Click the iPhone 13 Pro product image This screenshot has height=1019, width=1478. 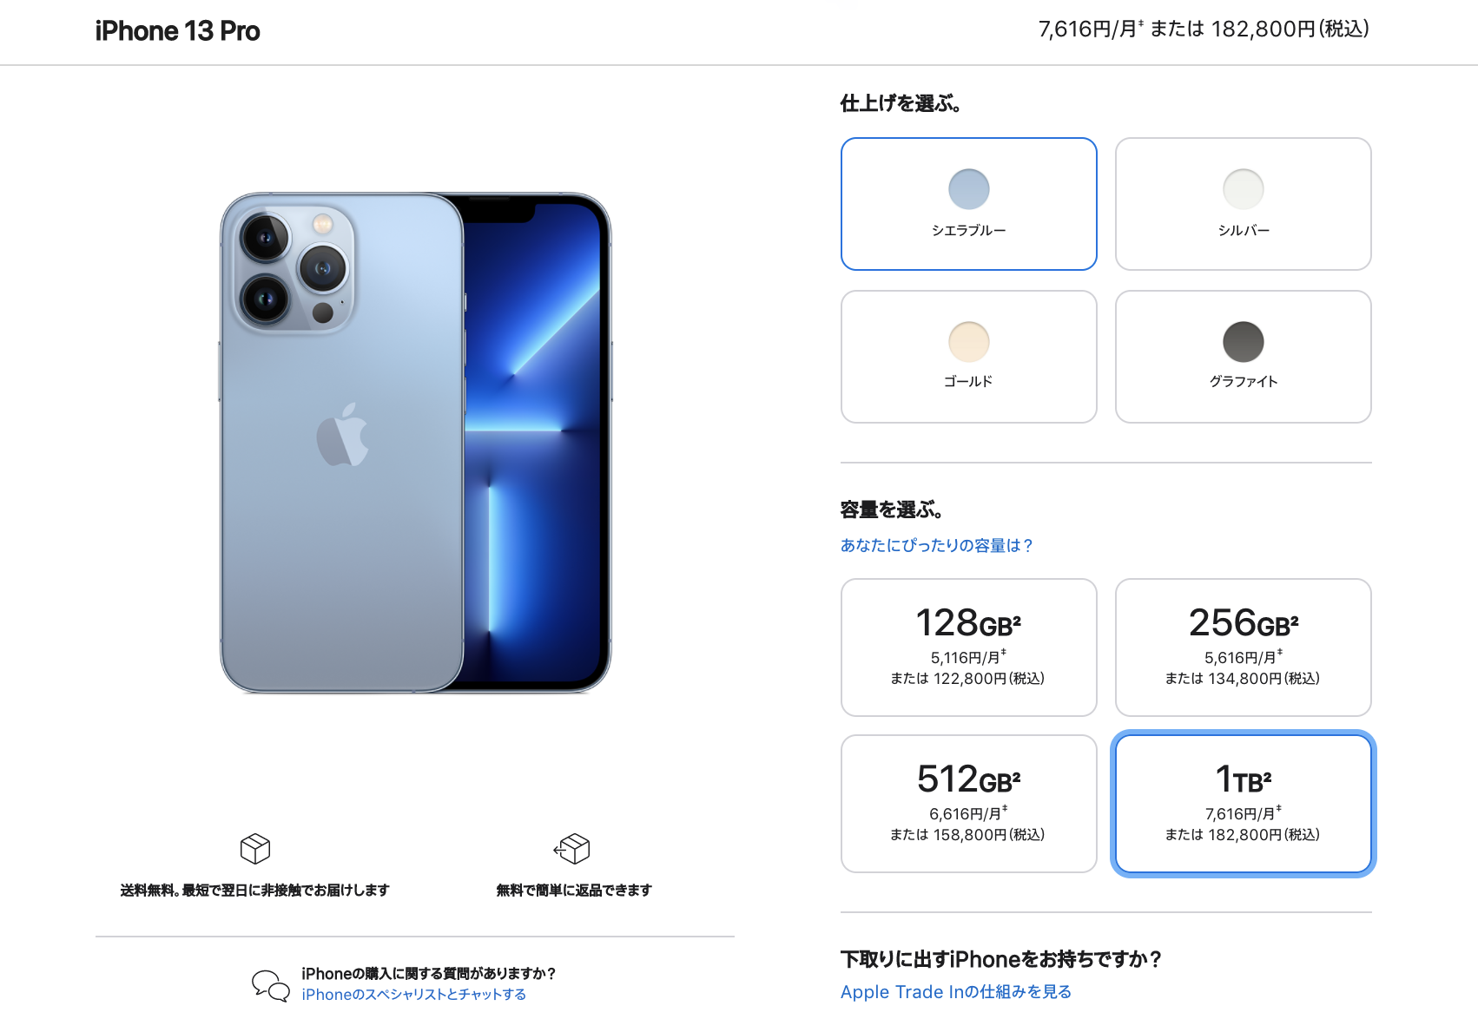click(415, 443)
